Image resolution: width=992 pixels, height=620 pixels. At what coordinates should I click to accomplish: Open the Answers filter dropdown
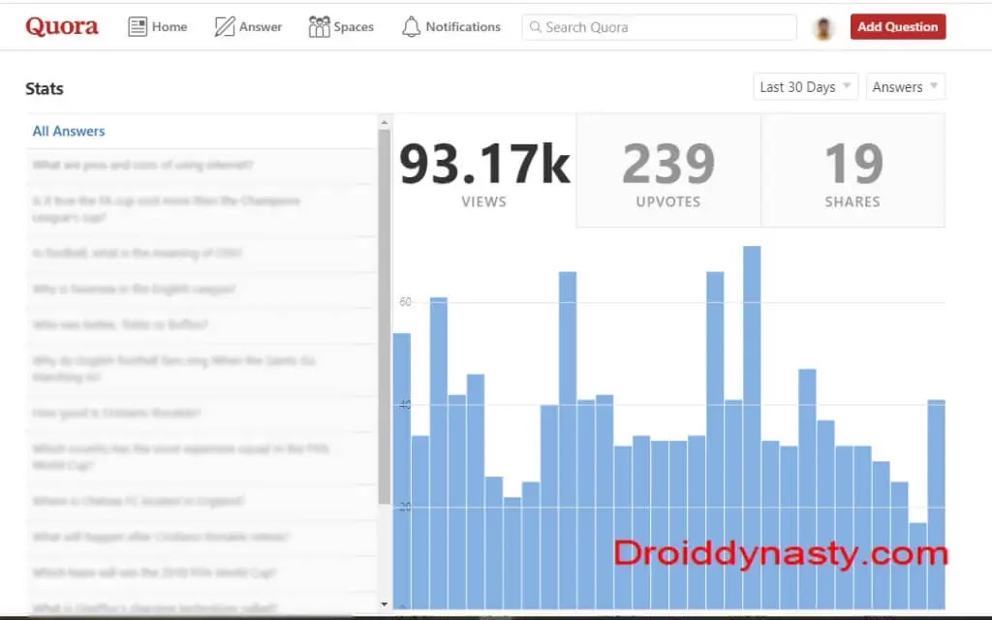(906, 86)
